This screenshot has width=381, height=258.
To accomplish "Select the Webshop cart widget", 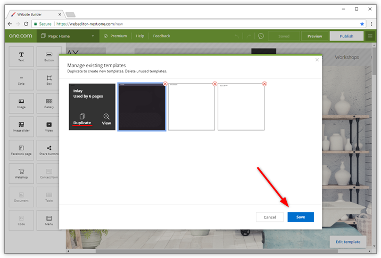I will click(21, 173).
